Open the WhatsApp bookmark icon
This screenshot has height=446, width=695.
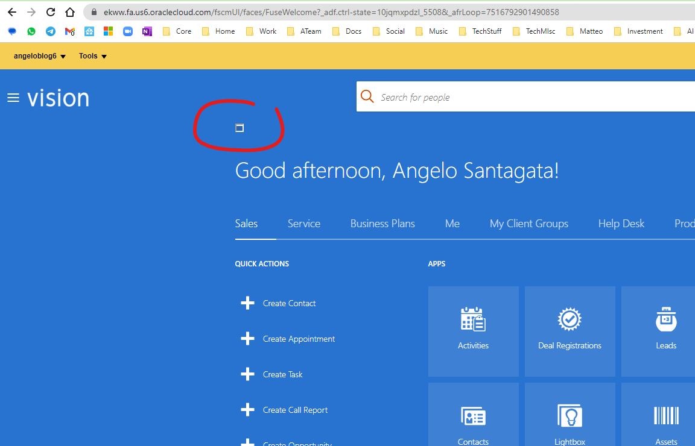click(x=31, y=31)
